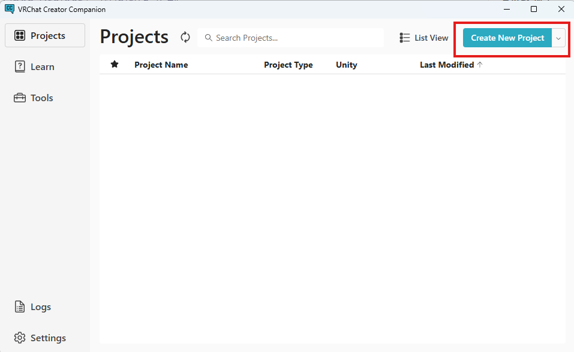Refresh the projects list icon
The width and height of the screenshot is (574, 352).
185,37
